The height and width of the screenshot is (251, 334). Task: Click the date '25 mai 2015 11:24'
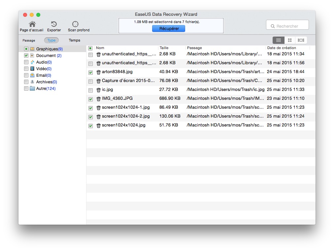pyautogui.click(x=285, y=116)
